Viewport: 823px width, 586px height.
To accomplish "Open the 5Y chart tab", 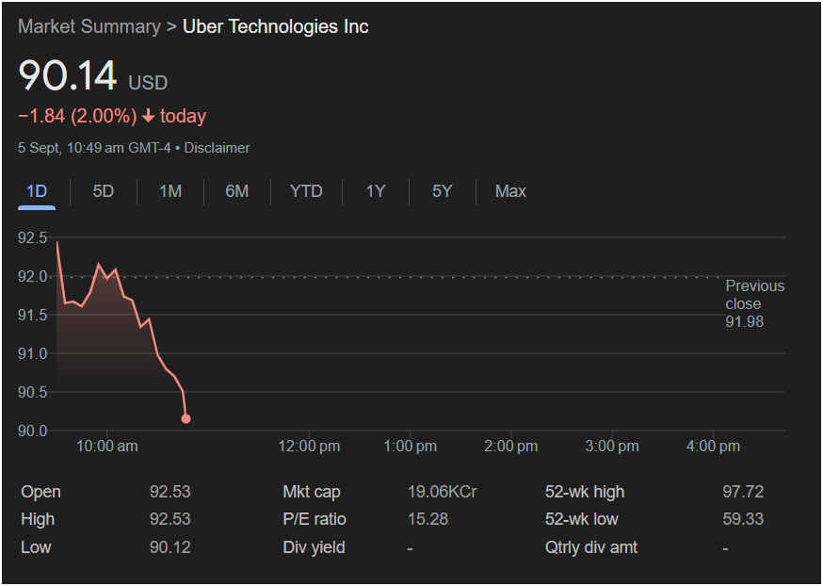I will click(442, 191).
